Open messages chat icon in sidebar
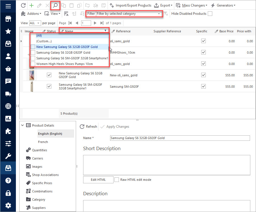This screenshot has height=212, width=256. pyautogui.click(x=8, y=81)
